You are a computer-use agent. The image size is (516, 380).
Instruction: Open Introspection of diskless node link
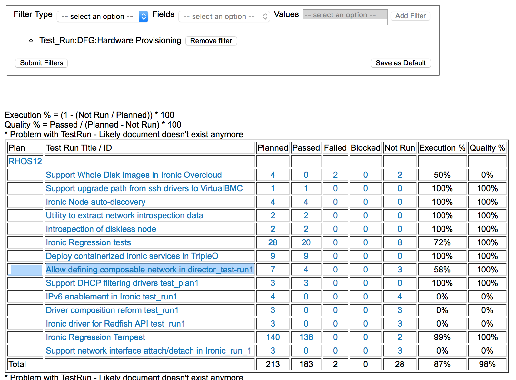tap(101, 229)
